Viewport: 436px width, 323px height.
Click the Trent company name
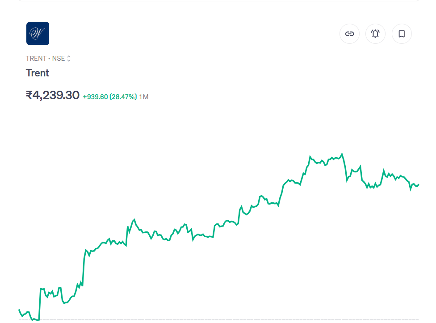pyautogui.click(x=37, y=73)
